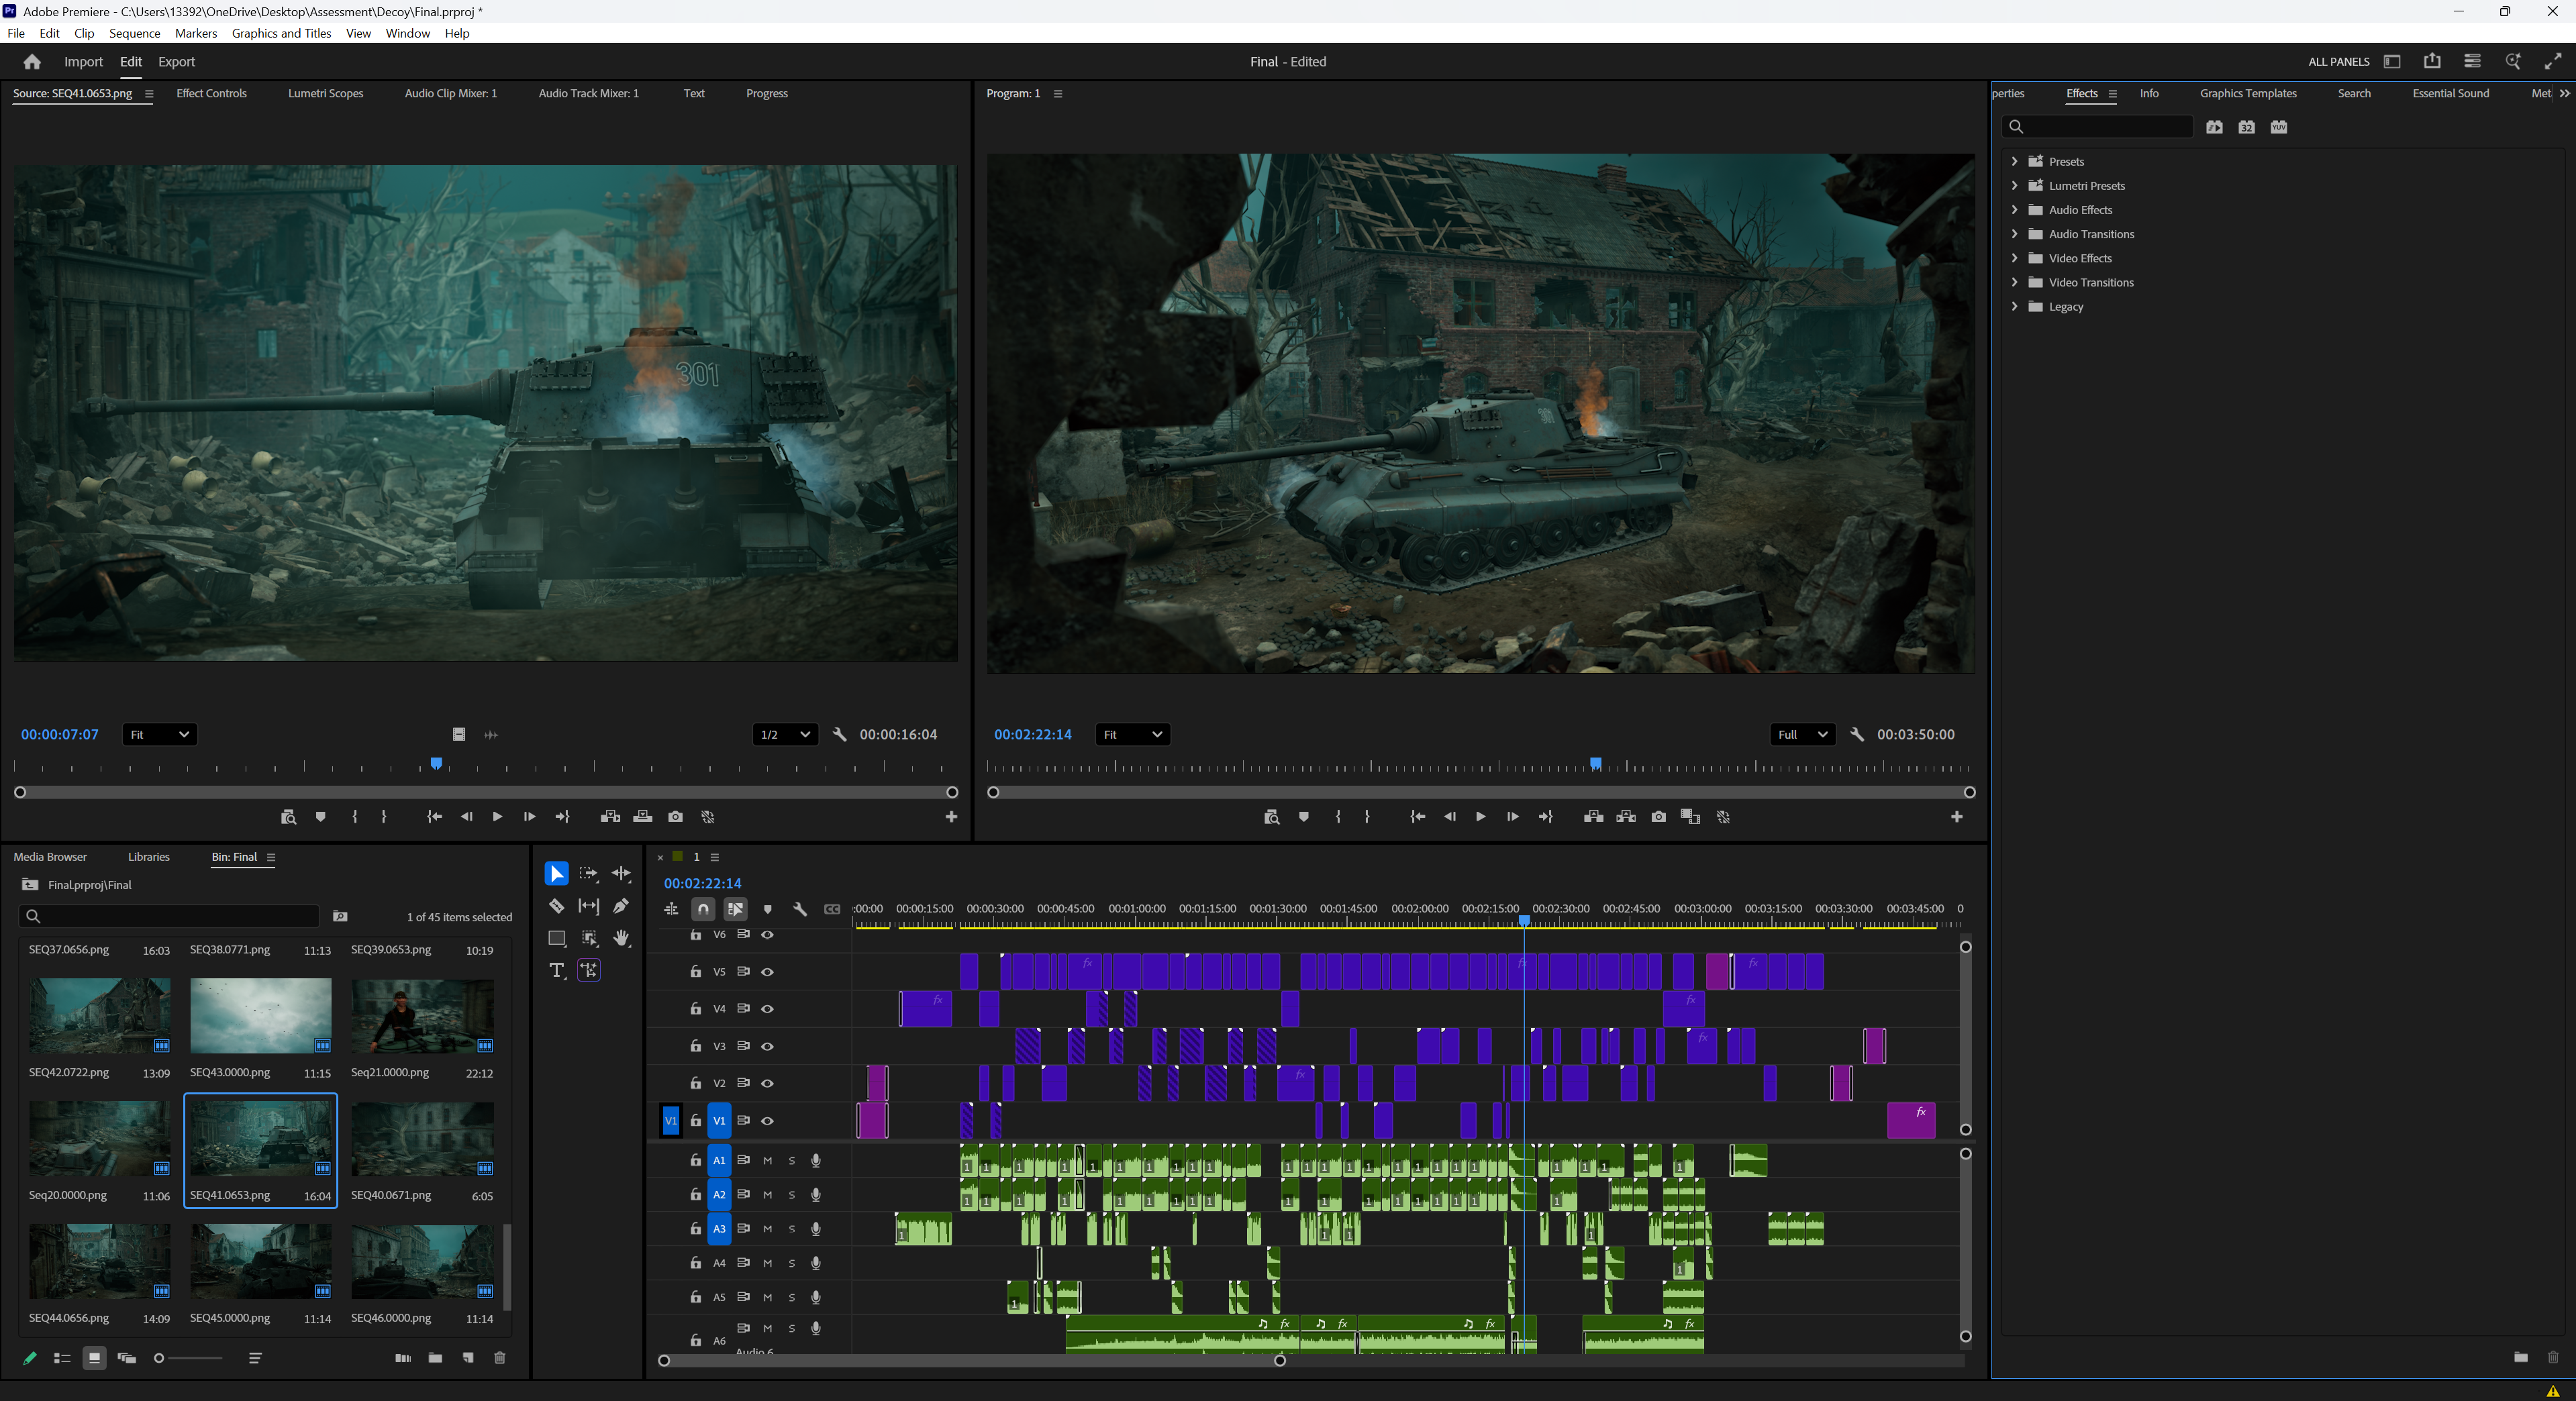The height and width of the screenshot is (1401, 2576).
Task: Select the SEQ43.0000.png thumbnail
Action: coord(260,1016)
